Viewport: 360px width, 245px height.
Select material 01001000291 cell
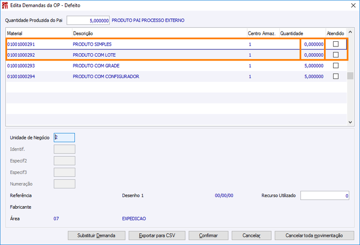(21, 44)
